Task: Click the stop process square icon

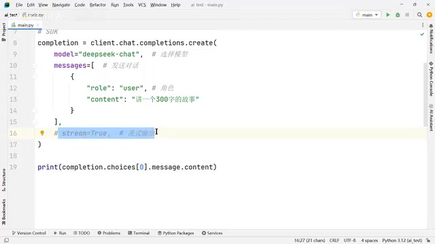Action: click(x=407, y=15)
